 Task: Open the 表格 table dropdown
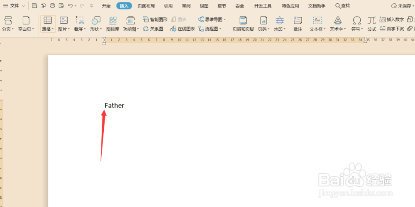(x=48, y=24)
